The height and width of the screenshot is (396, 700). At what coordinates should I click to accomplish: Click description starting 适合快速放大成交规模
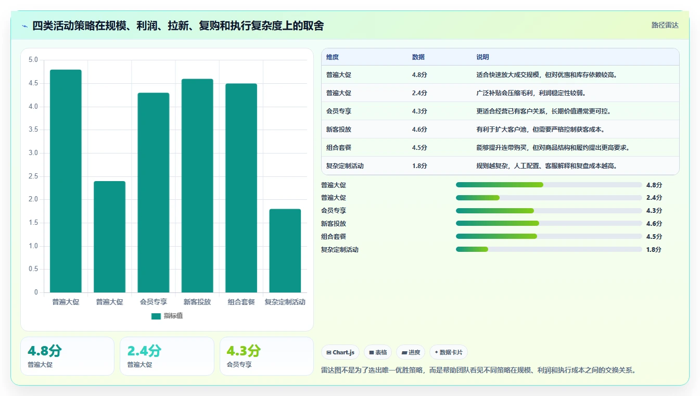tap(547, 75)
